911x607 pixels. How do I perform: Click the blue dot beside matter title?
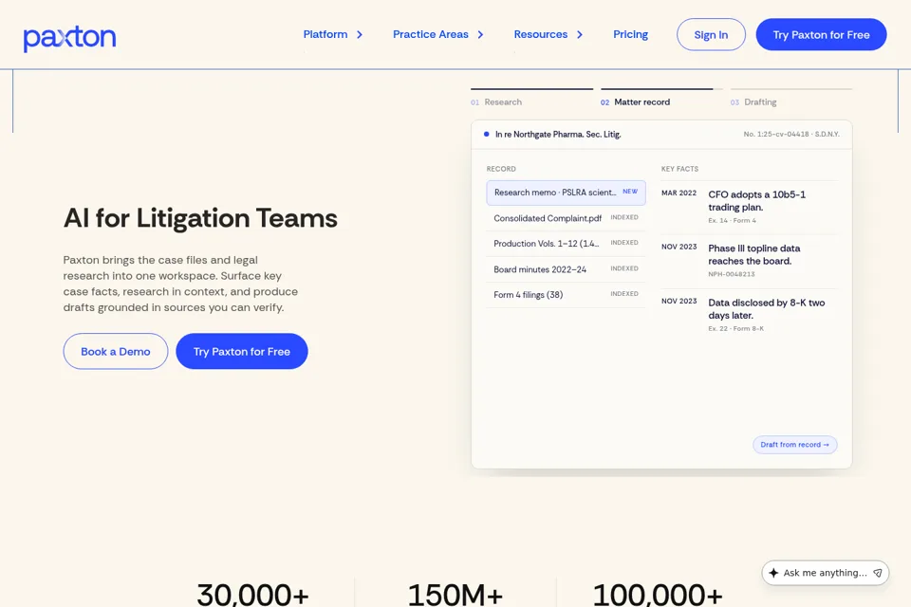[x=486, y=134]
